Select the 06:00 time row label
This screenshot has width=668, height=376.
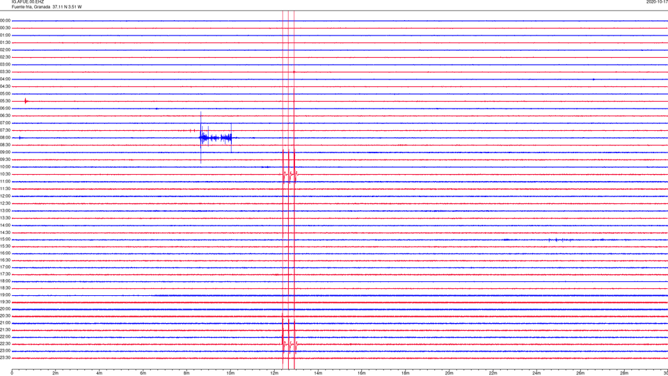click(x=5, y=109)
